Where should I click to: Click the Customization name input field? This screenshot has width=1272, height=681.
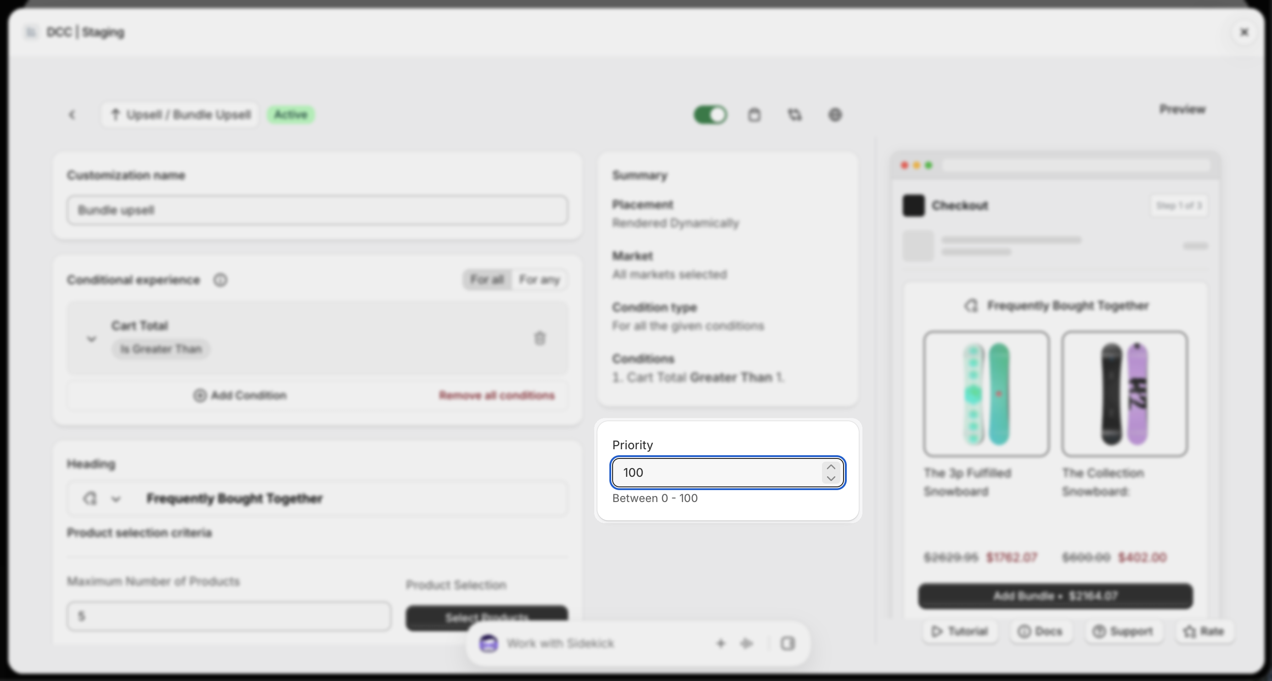pos(317,210)
